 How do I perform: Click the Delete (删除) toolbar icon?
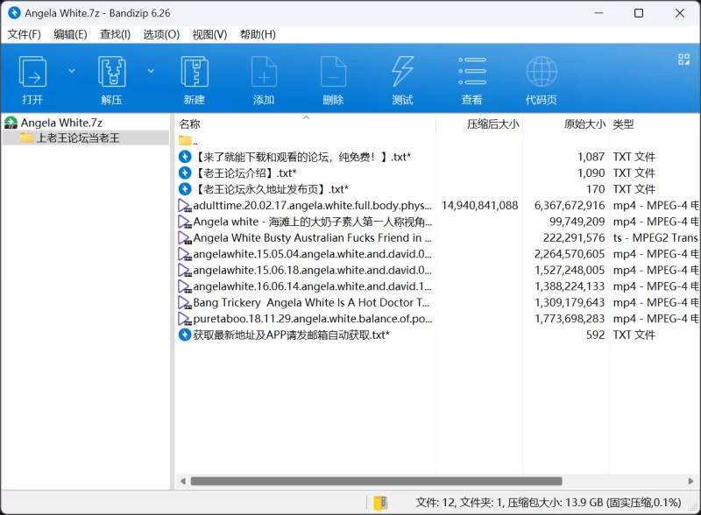coord(333,72)
